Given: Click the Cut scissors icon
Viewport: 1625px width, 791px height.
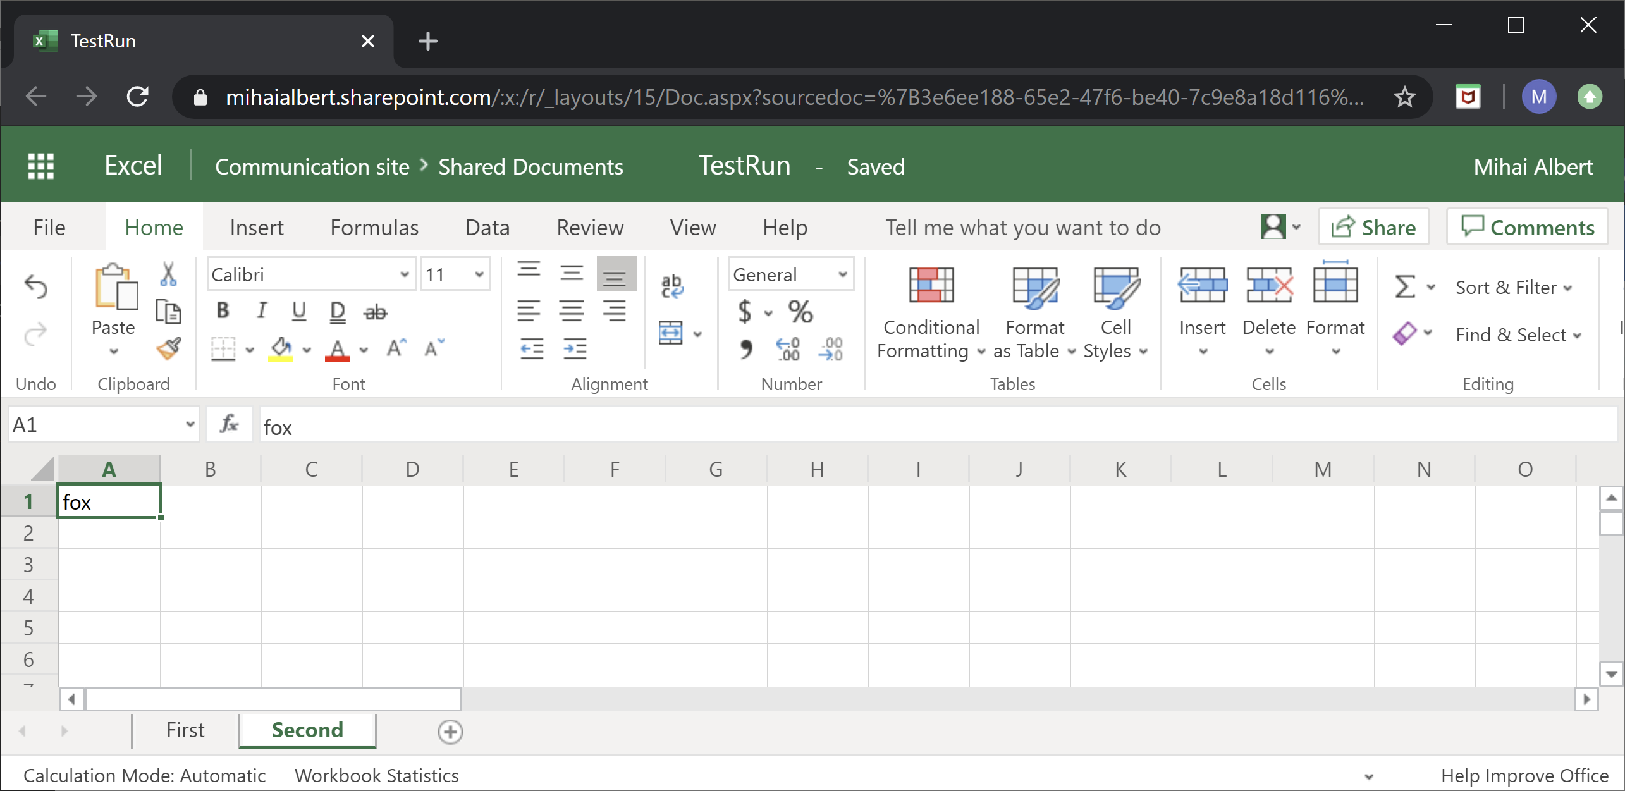Looking at the screenshot, I should [x=168, y=274].
